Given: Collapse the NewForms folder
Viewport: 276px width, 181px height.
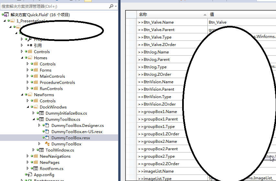Looking at the screenshot, I should click(22, 95).
